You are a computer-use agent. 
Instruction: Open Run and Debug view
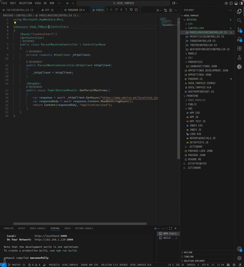pyautogui.click(x=239, y=39)
